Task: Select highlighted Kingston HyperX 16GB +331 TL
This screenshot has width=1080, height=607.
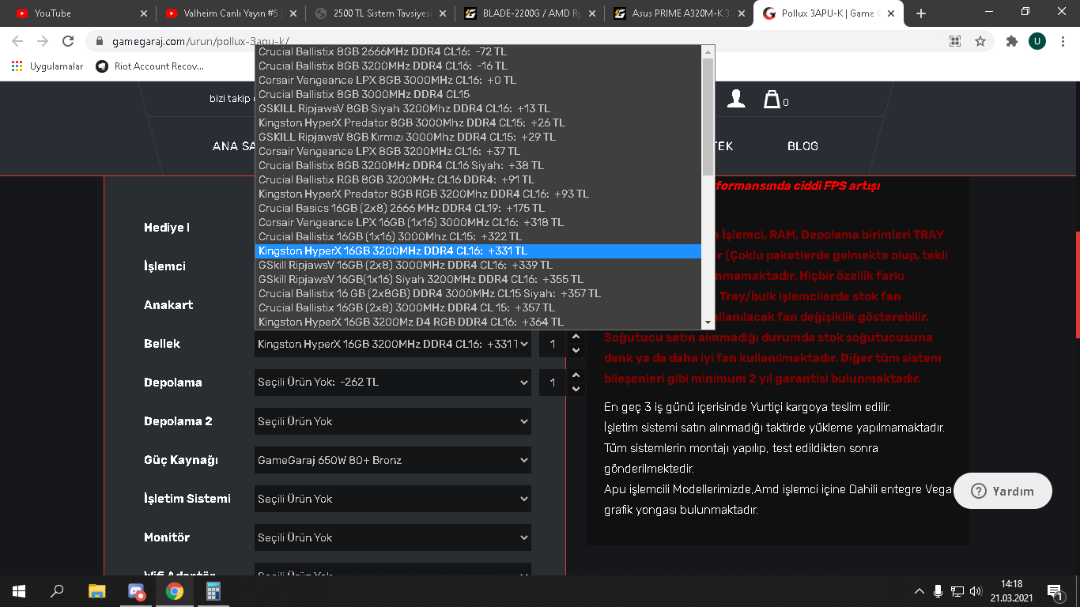Action: pos(478,251)
